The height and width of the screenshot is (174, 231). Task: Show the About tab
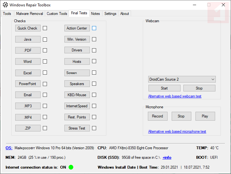pos(124,14)
